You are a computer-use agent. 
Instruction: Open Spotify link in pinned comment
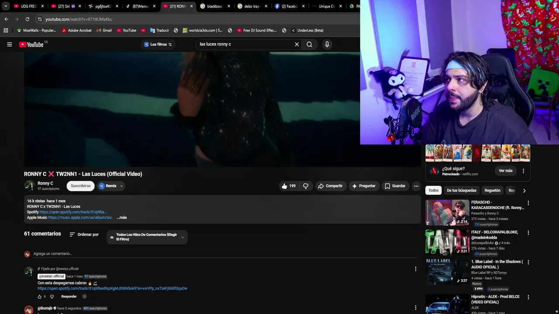pos(112,288)
